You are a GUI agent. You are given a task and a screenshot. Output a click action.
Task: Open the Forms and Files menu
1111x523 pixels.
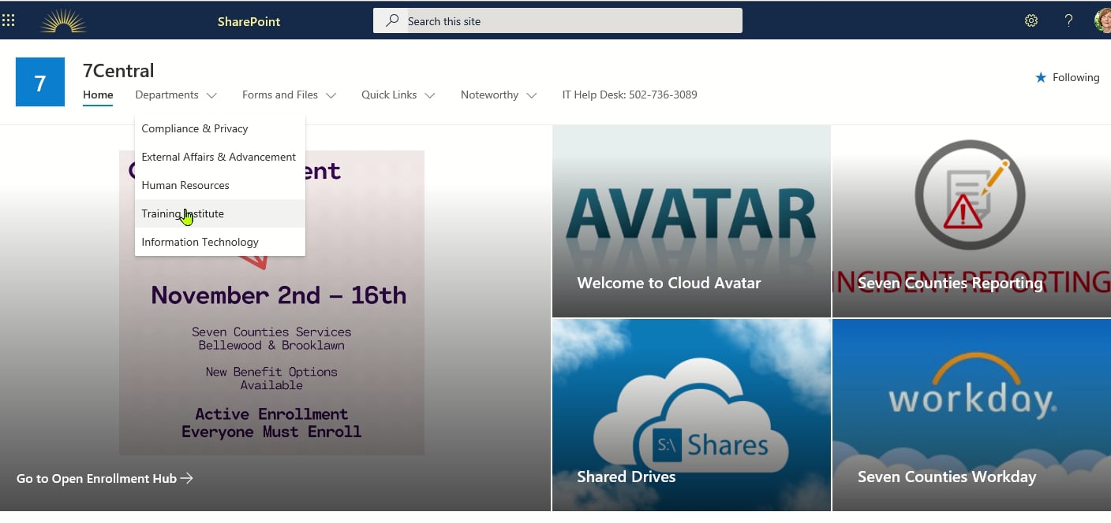[x=280, y=95]
